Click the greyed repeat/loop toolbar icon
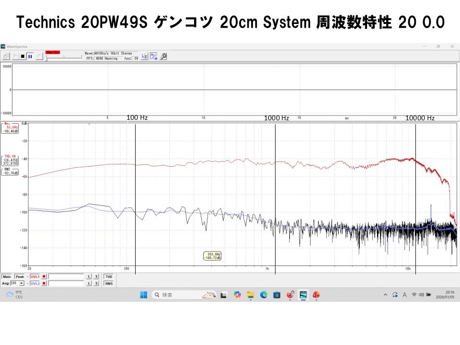460x345 pixels. point(39,56)
